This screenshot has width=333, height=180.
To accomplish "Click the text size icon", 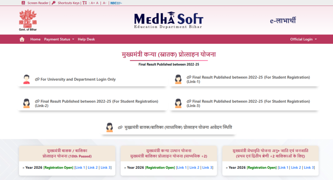I will coord(85,3).
